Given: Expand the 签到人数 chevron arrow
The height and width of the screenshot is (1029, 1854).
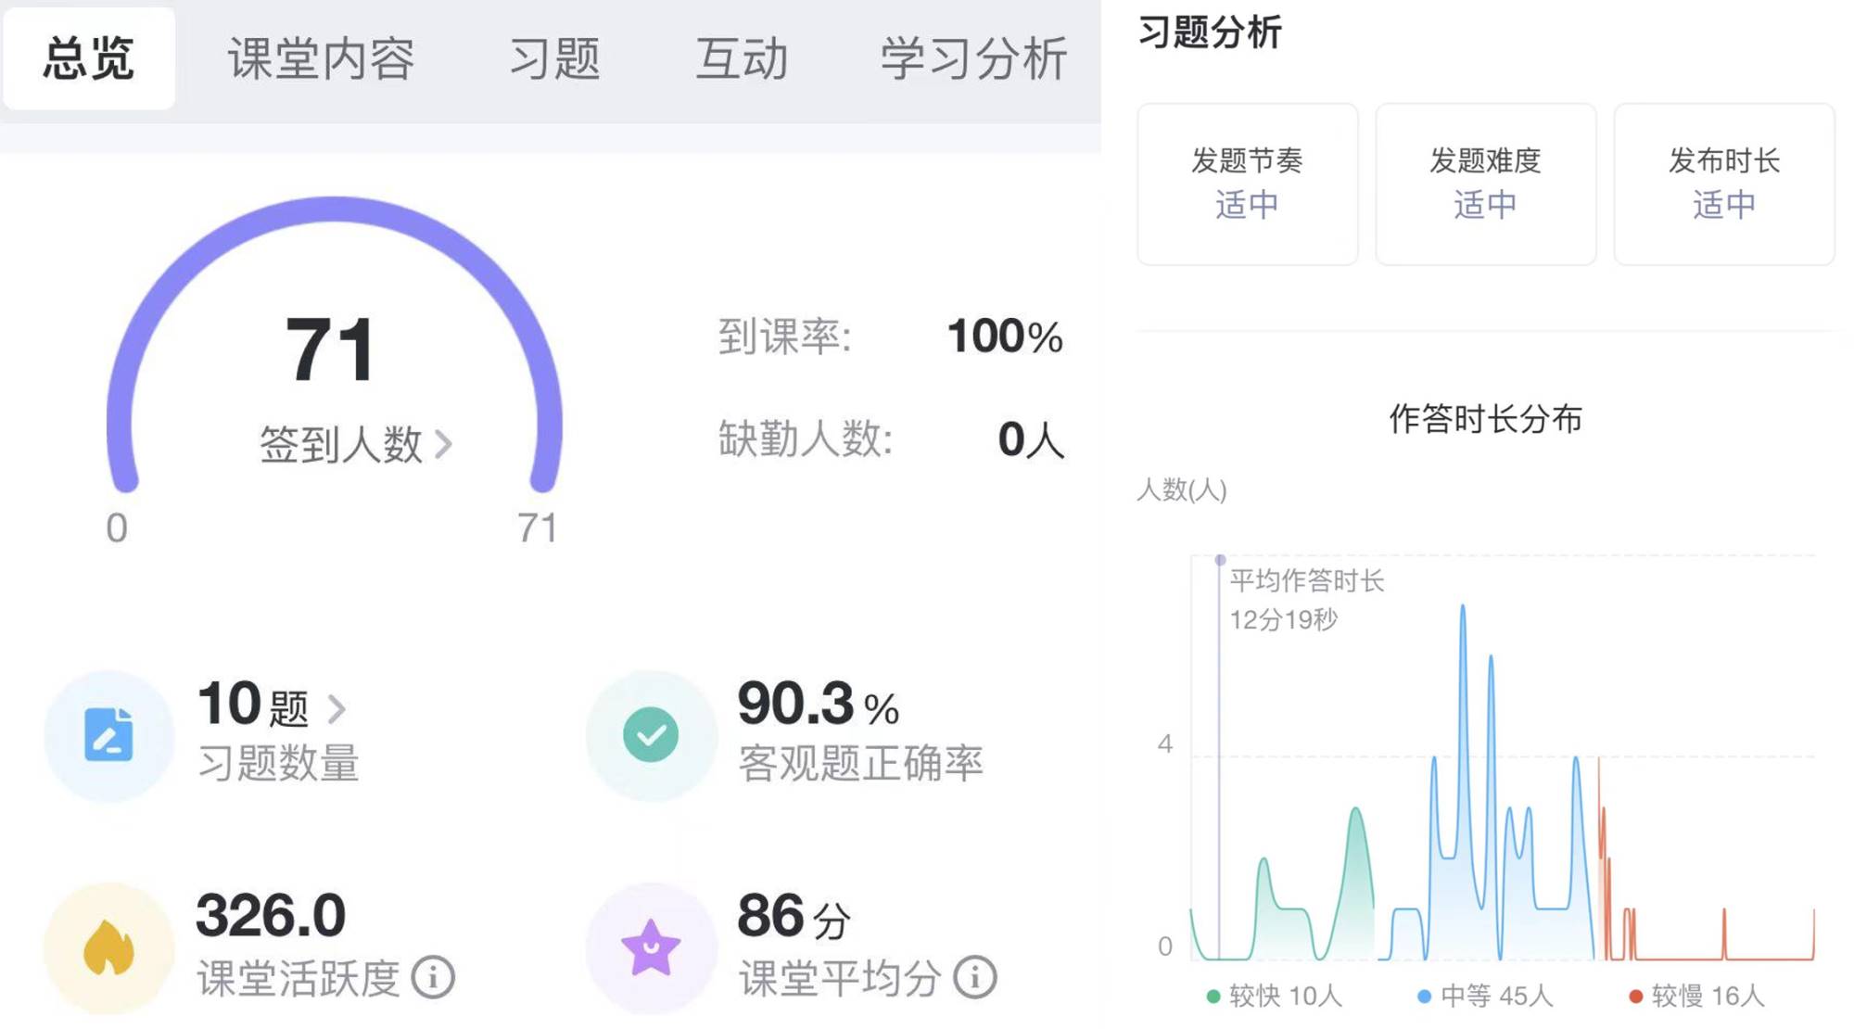Looking at the screenshot, I should pyautogui.click(x=444, y=444).
